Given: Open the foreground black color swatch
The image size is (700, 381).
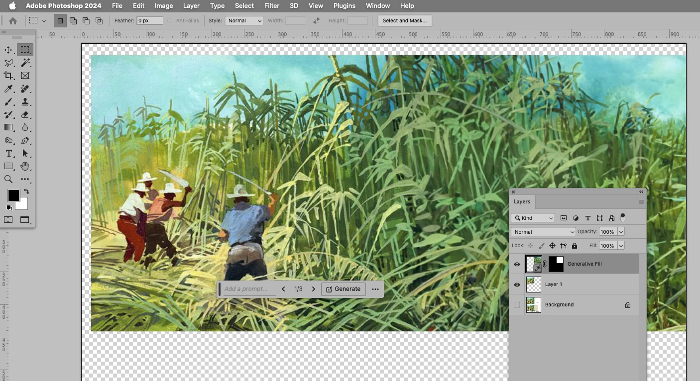Looking at the screenshot, I should tap(13, 195).
